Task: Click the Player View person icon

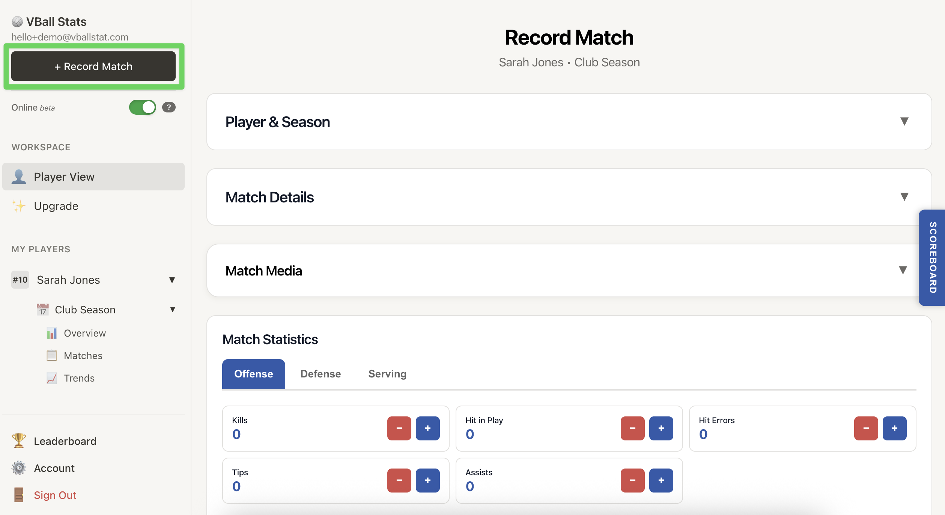Action: pos(19,177)
